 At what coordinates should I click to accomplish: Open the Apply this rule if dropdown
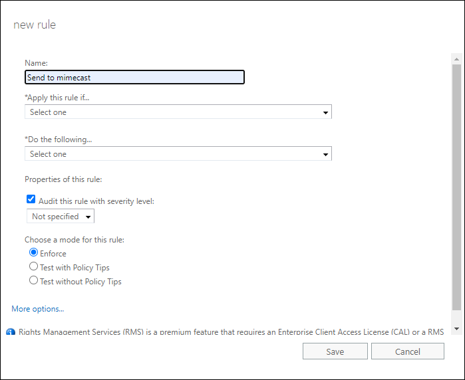coord(178,112)
